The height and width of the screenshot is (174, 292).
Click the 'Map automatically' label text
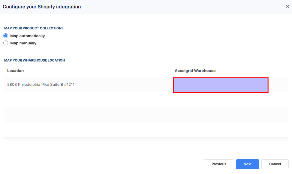(x=28, y=36)
